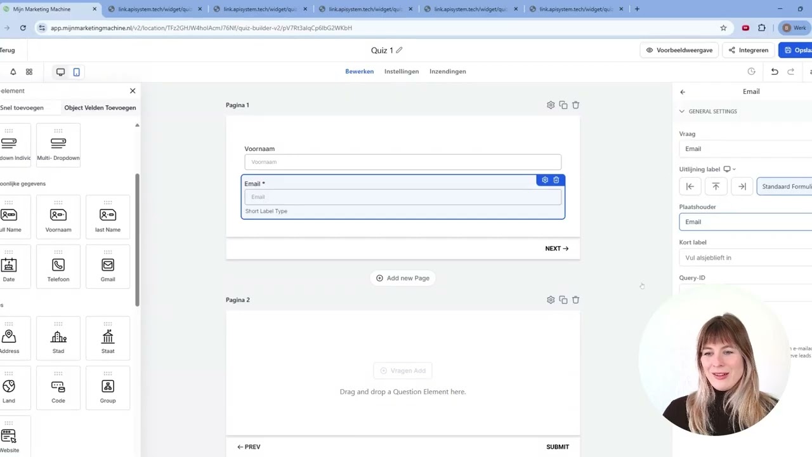Screen dimensions: 812x457
Task: Select the Mijn Marketing Machine browser tab
Action: click(x=51, y=9)
